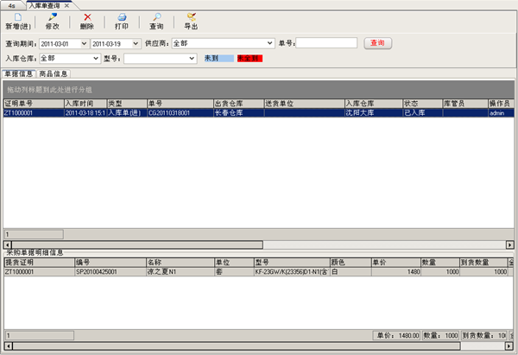Switch to the 4s tab
The height and width of the screenshot is (355, 518).
pyautogui.click(x=13, y=5)
